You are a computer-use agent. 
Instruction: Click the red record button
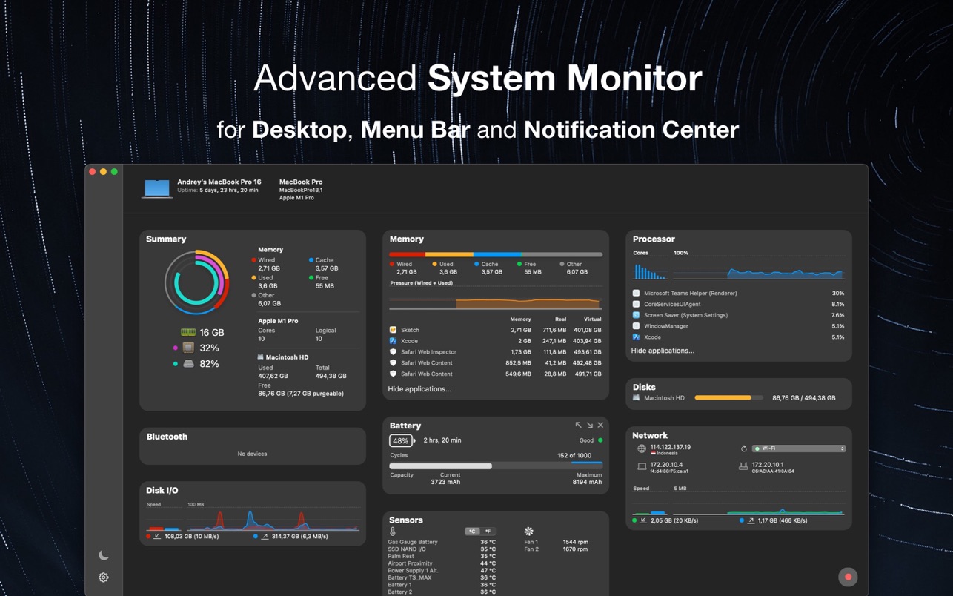tap(848, 577)
